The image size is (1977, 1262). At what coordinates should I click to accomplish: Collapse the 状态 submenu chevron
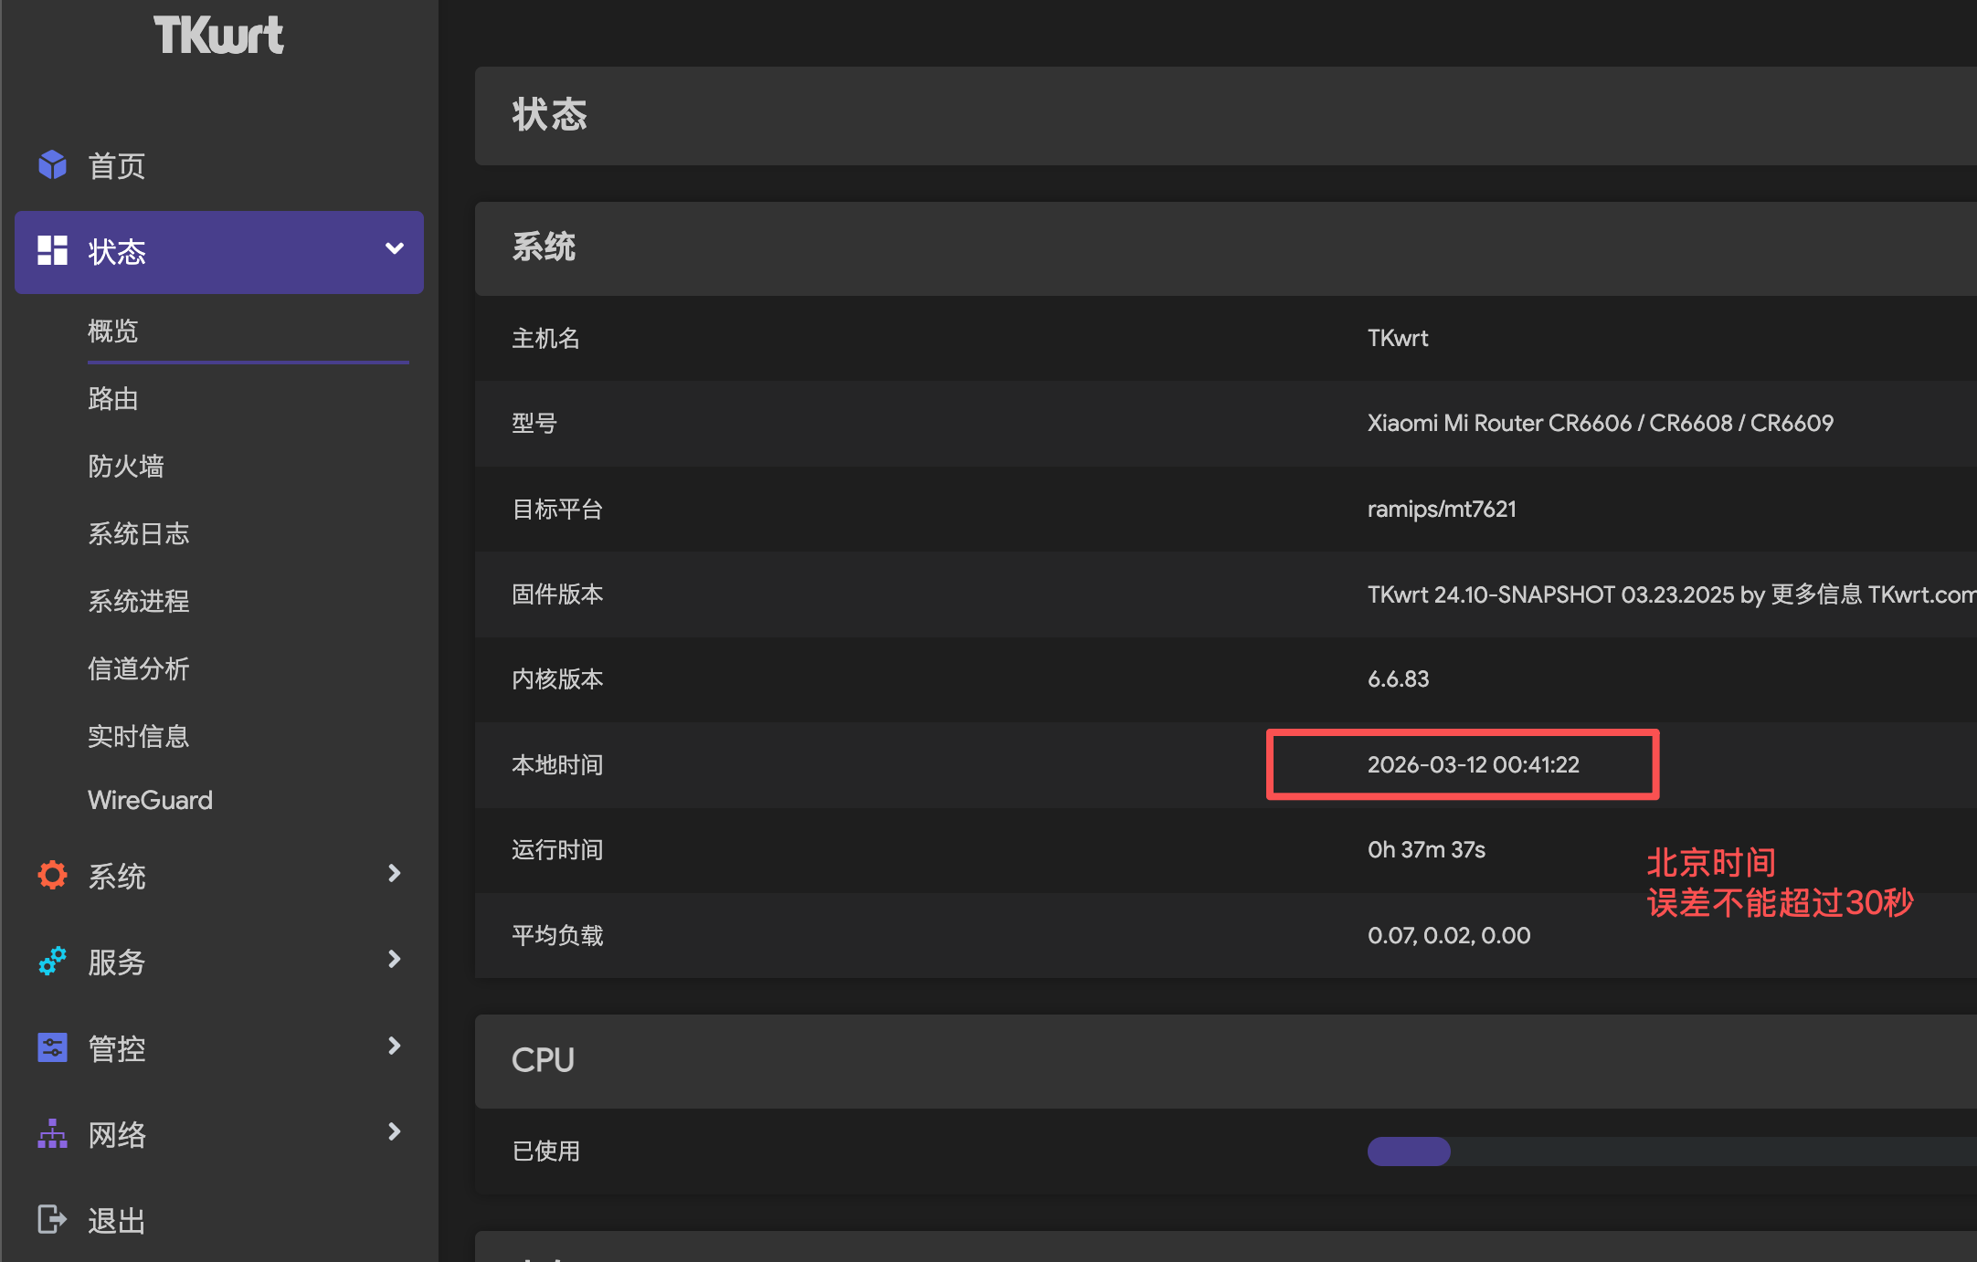tap(394, 247)
